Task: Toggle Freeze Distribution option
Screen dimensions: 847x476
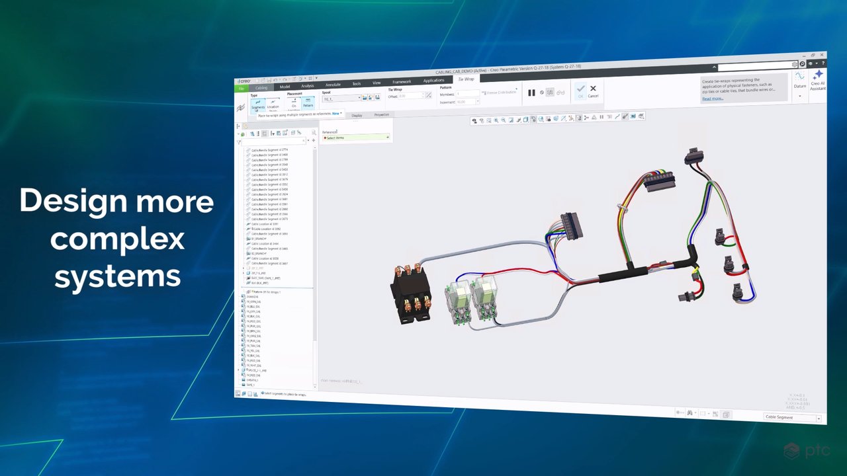Action: (x=500, y=93)
